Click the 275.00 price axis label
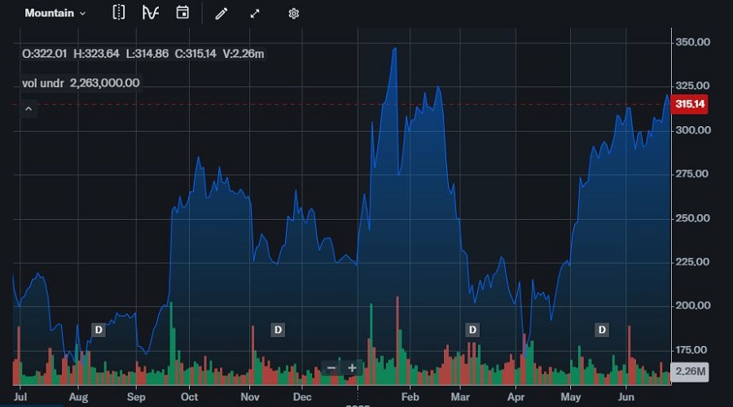Image resolution: width=733 pixels, height=407 pixels. pyautogui.click(x=692, y=174)
